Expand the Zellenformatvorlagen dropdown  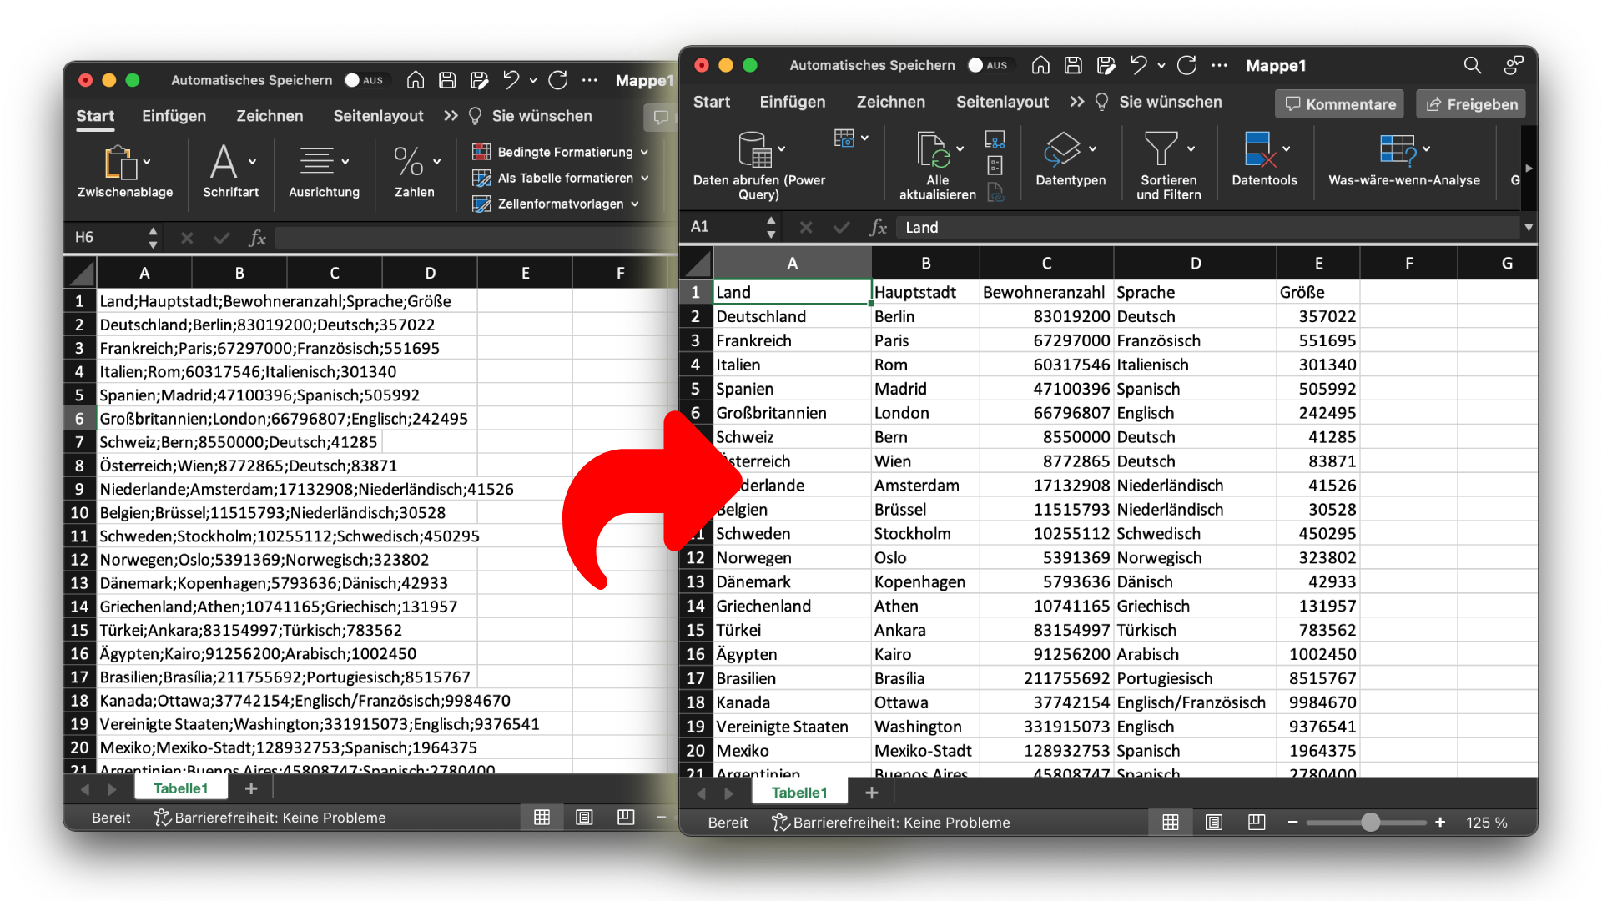[x=635, y=204]
